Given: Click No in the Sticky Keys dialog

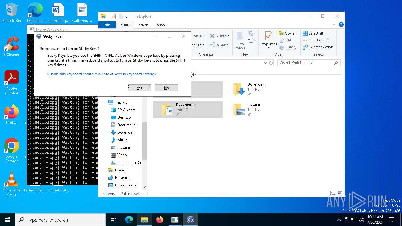Looking at the screenshot, I should coord(166,88).
